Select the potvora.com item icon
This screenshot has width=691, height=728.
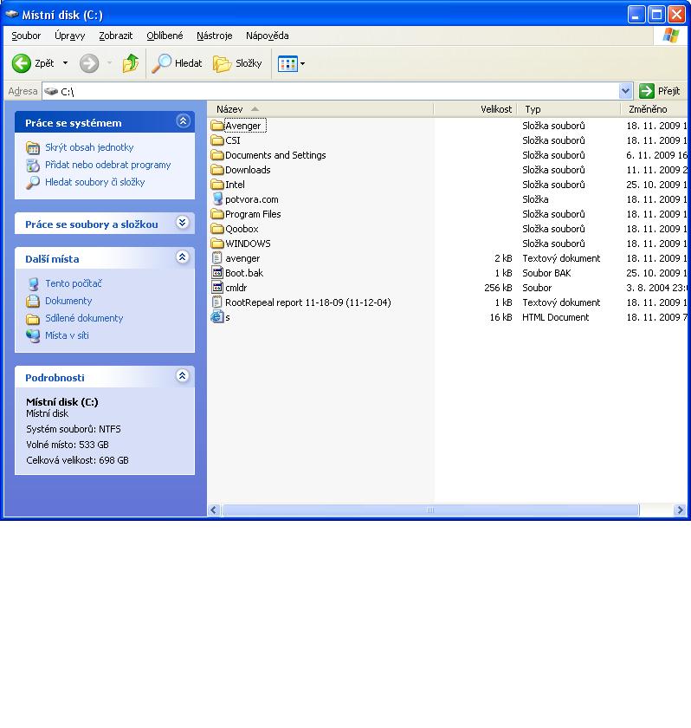217,199
